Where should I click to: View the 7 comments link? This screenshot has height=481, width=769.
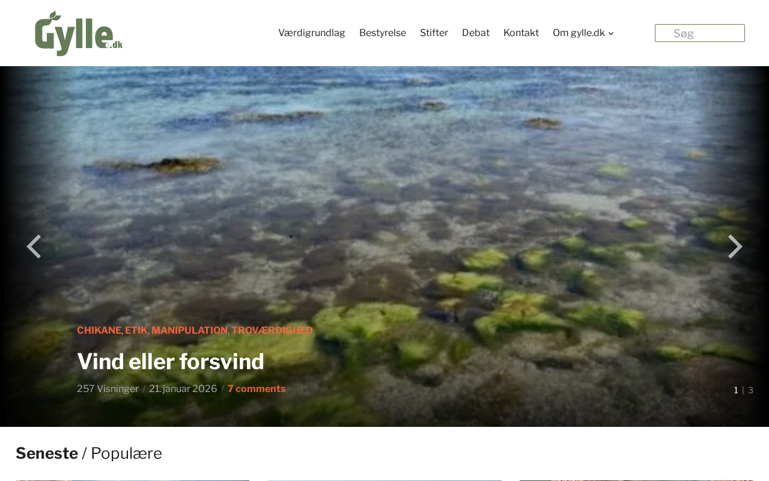(x=257, y=389)
